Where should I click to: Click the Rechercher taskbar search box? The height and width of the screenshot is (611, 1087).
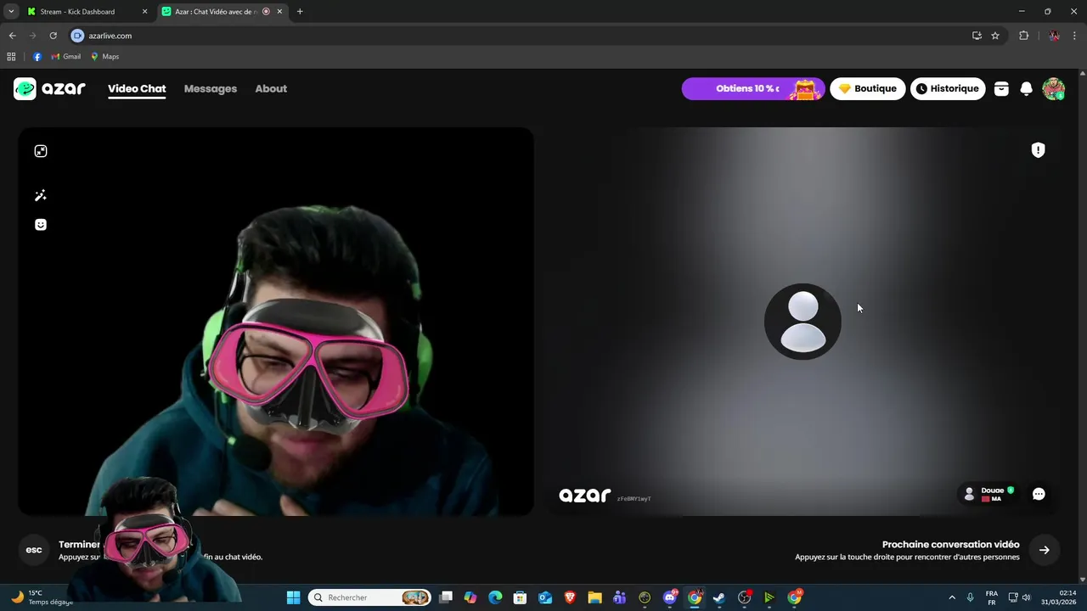(369, 597)
